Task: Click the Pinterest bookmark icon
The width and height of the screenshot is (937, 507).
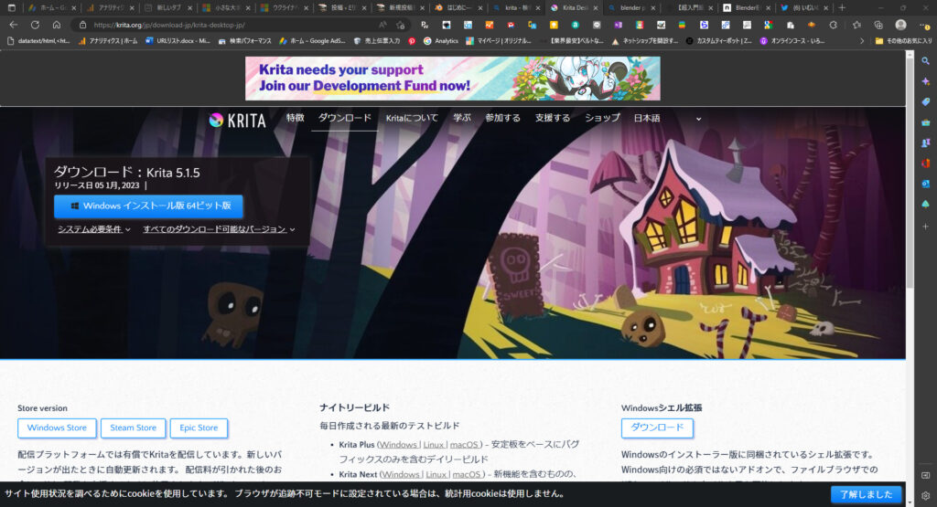Action: coord(412,41)
